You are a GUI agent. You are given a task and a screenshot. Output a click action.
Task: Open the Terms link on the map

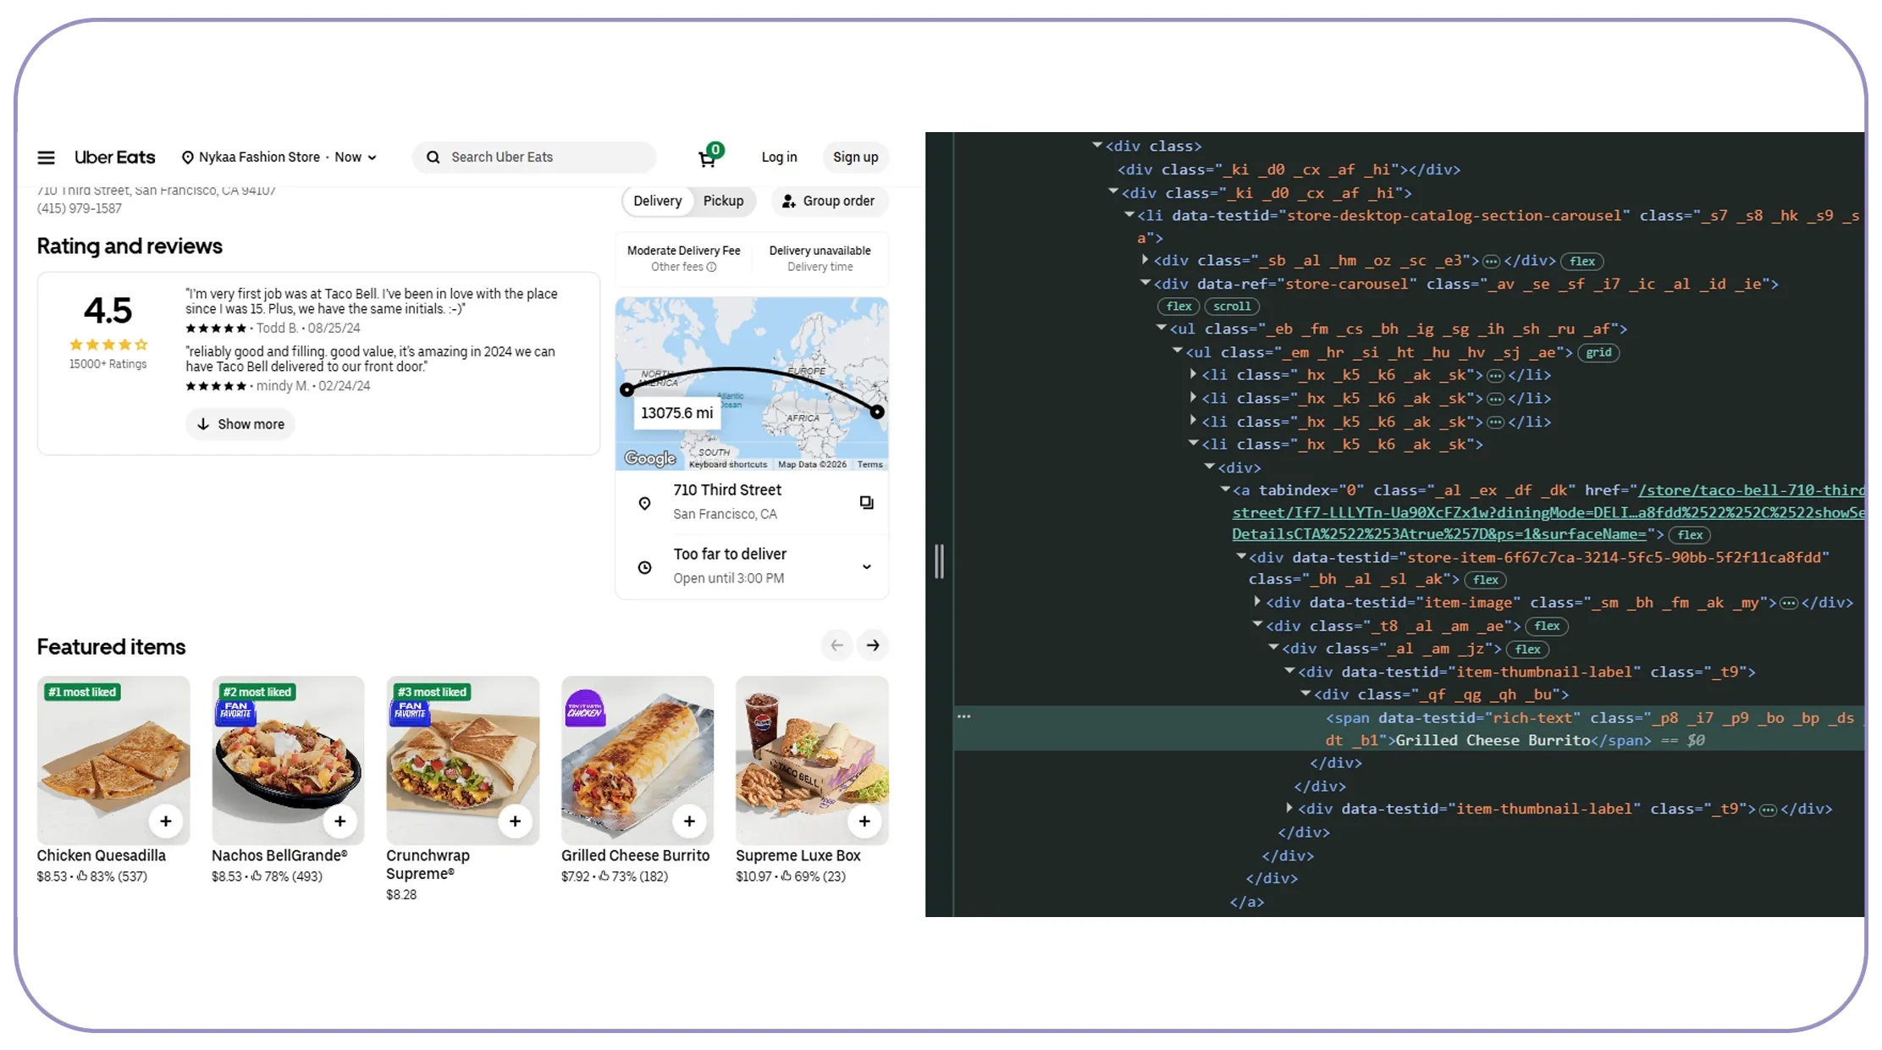pos(869,465)
